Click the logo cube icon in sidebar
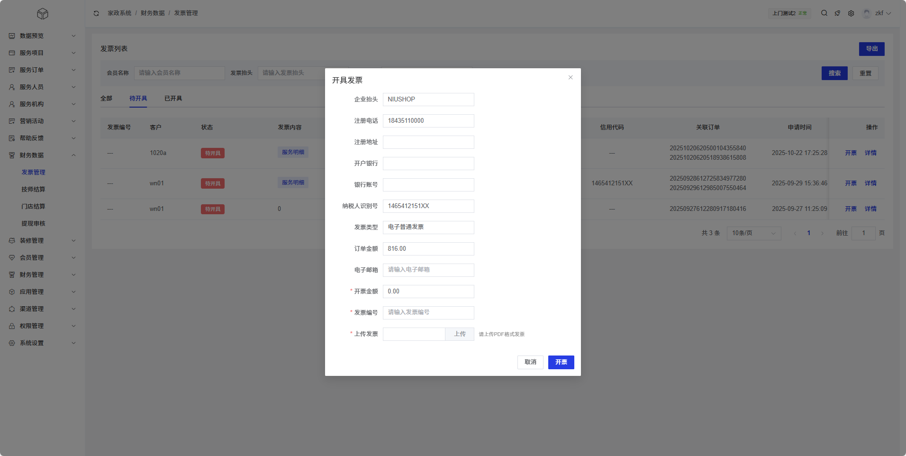Viewport: 906px width, 456px height. (x=43, y=14)
